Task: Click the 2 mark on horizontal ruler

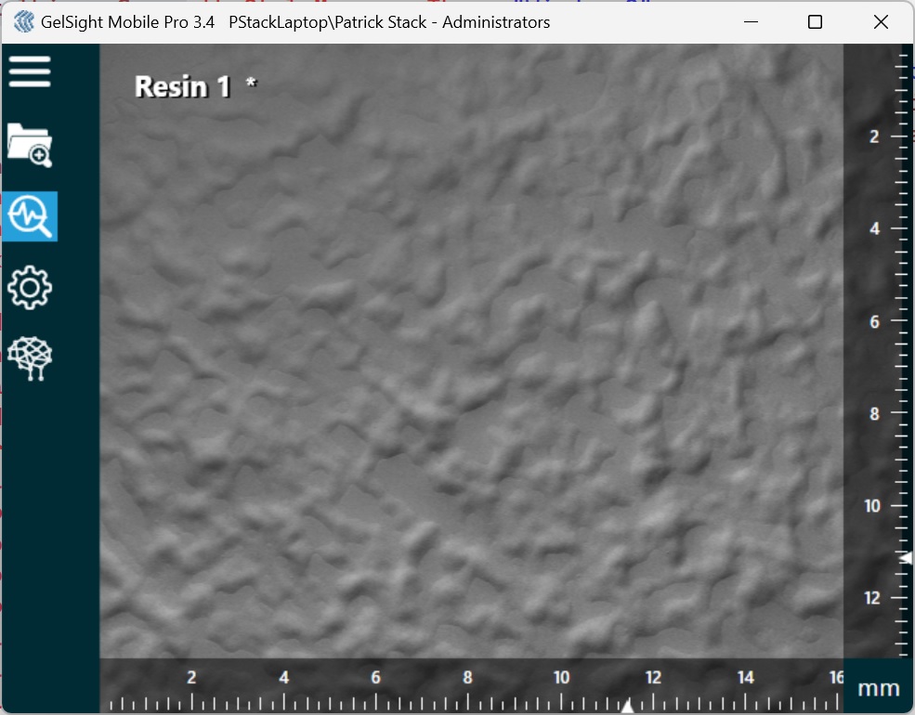Action: tap(191, 678)
